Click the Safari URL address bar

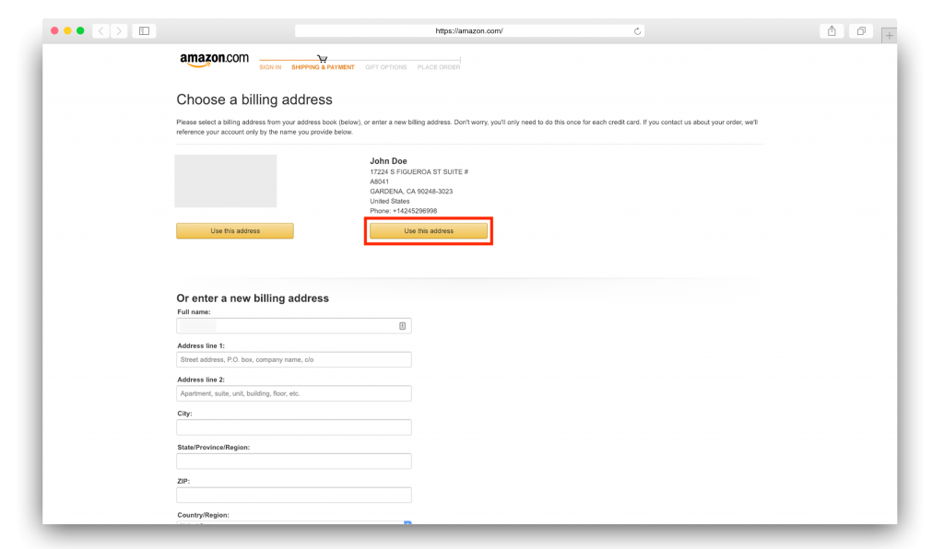point(469,30)
